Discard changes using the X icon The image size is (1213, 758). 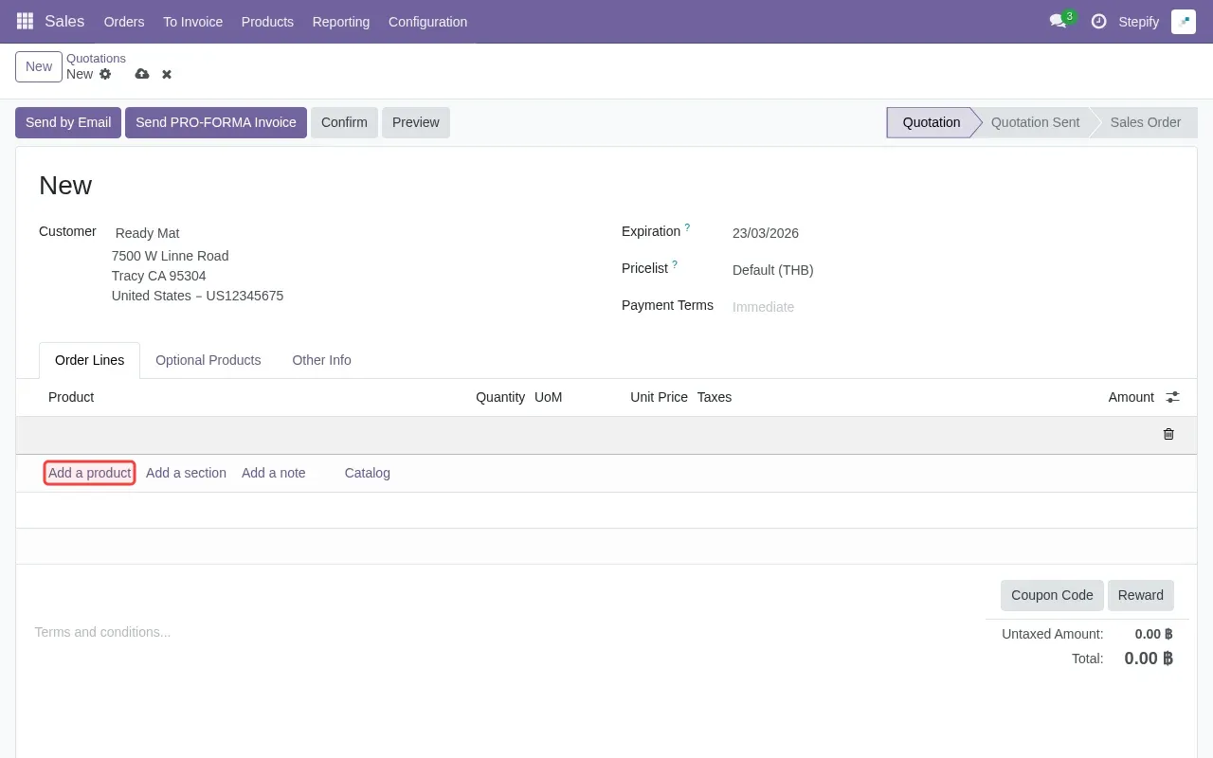[166, 74]
